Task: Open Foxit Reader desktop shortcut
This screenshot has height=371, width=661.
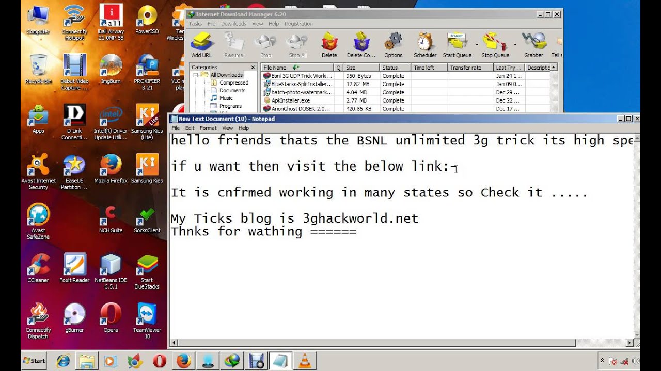Action: click(x=74, y=268)
